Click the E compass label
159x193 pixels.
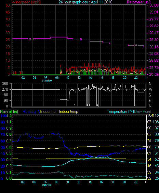tap(150, 101)
